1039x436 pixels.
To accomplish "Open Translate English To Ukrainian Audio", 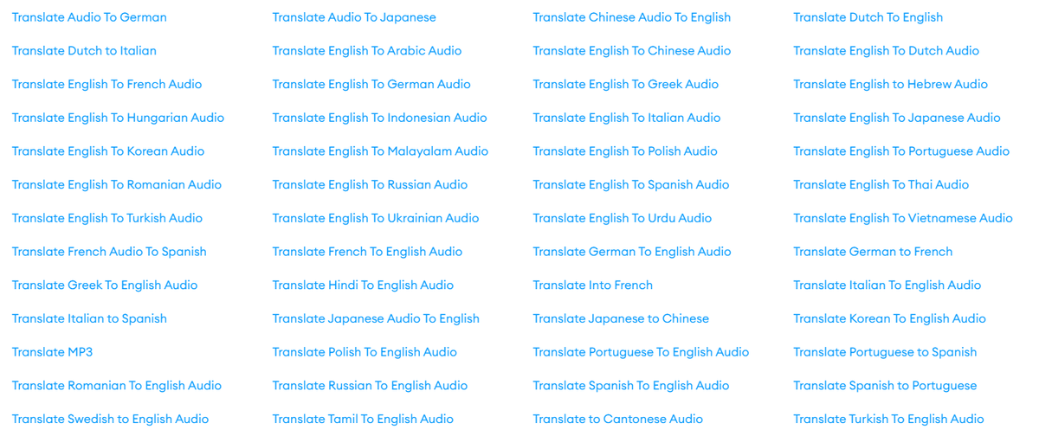I will tap(376, 219).
